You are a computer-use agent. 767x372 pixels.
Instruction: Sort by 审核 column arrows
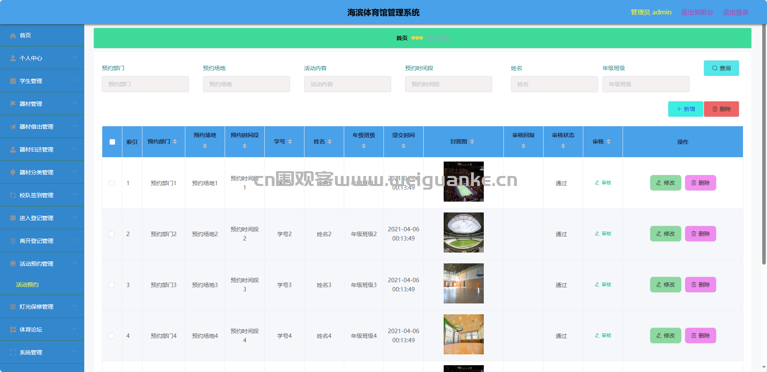coord(609,142)
